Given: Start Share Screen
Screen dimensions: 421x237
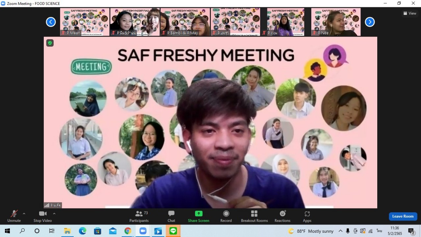Looking at the screenshot, I should point(198,216).
